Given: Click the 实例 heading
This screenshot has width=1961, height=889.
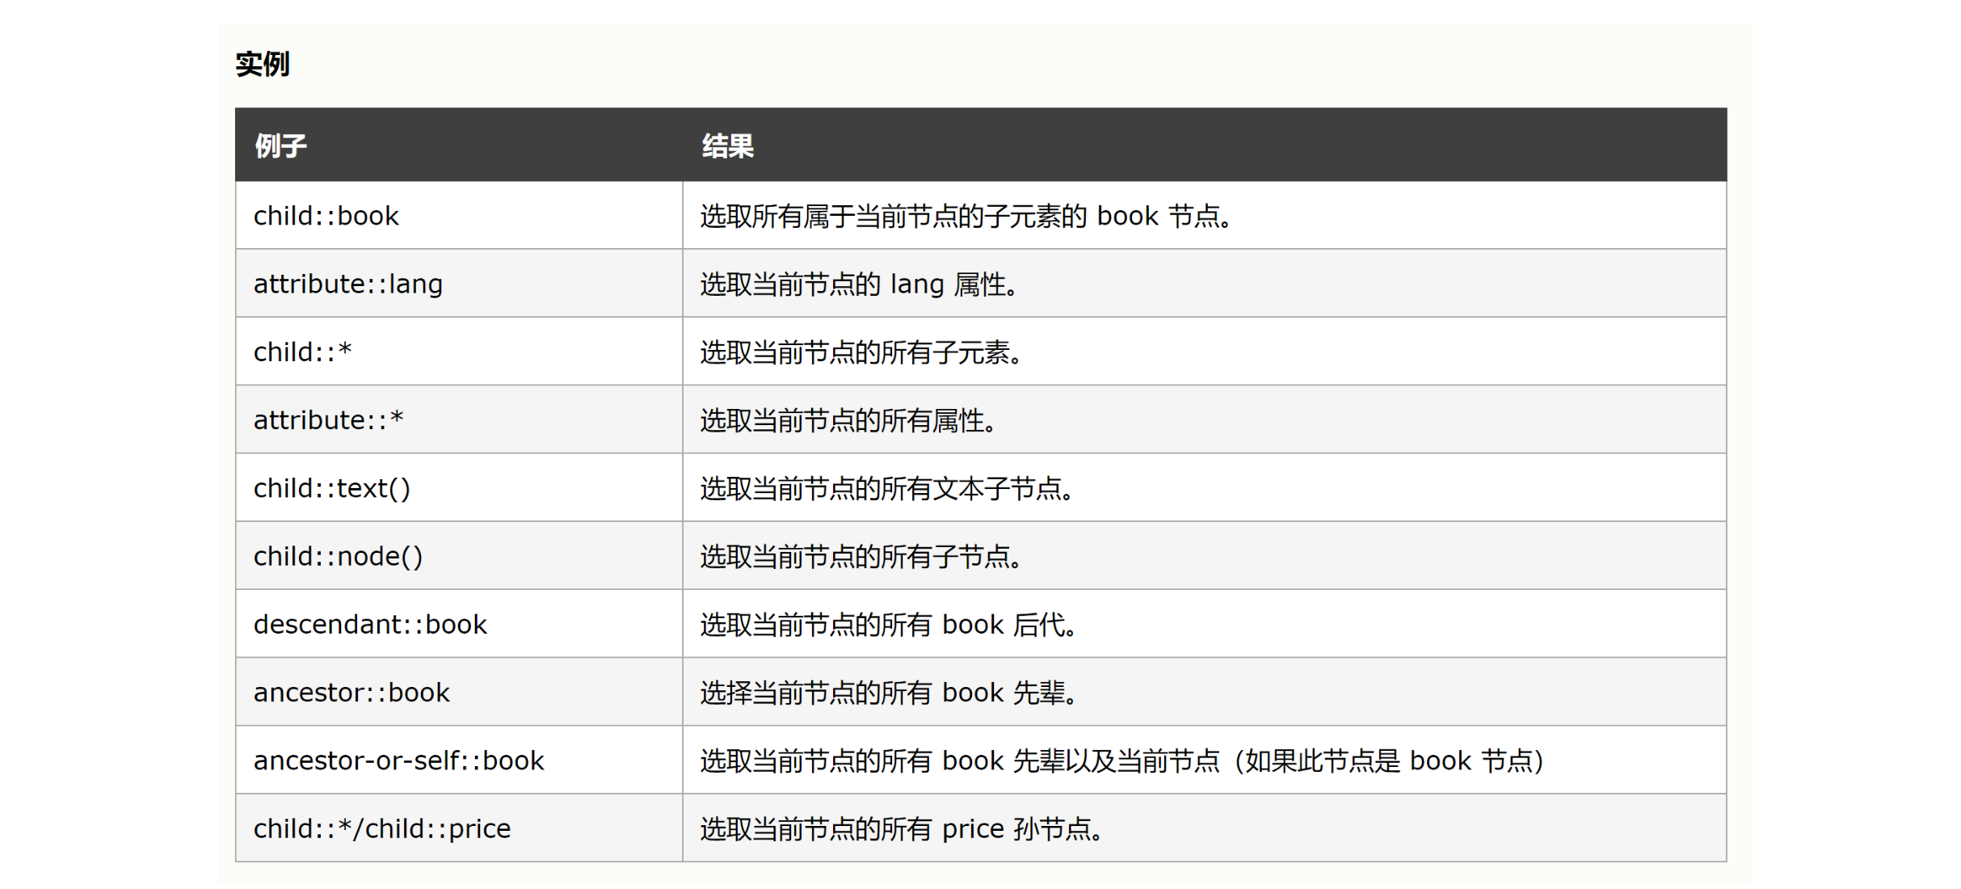Looking at the screenshot, I should [x=262, y=64].
